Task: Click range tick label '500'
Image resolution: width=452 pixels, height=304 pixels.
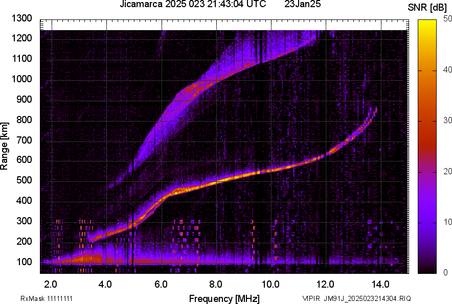Action: pyautogui.click(x=24, y=180)
